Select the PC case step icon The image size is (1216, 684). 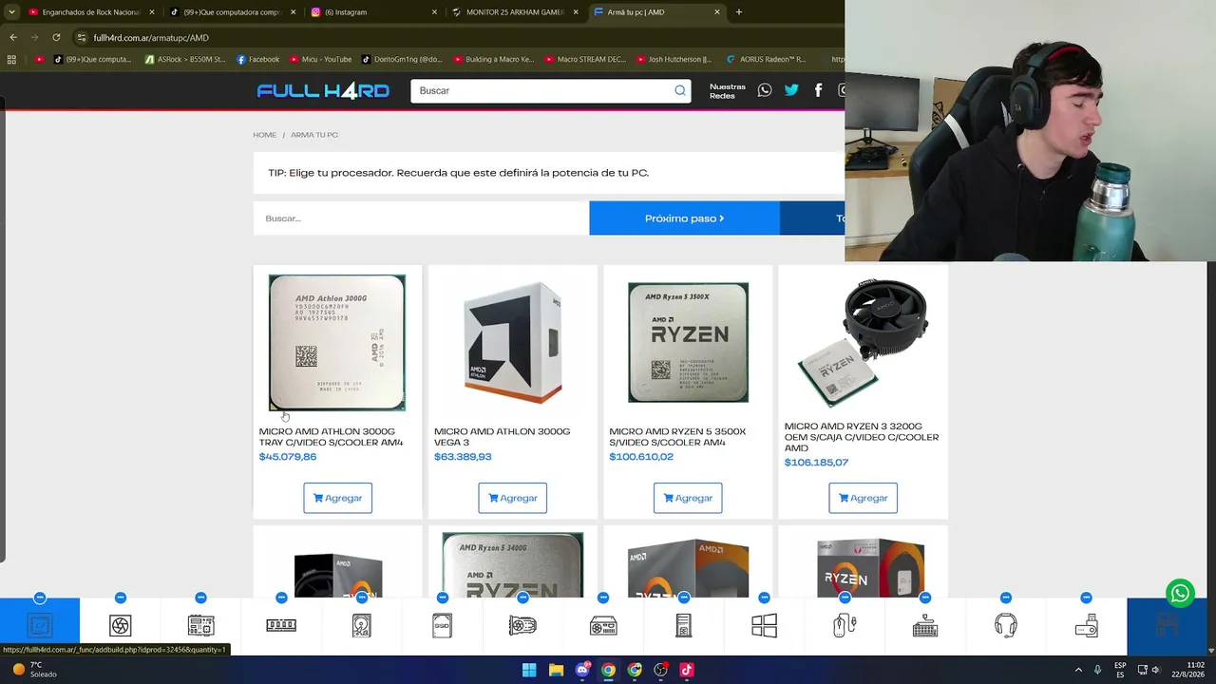click(683, 625)
